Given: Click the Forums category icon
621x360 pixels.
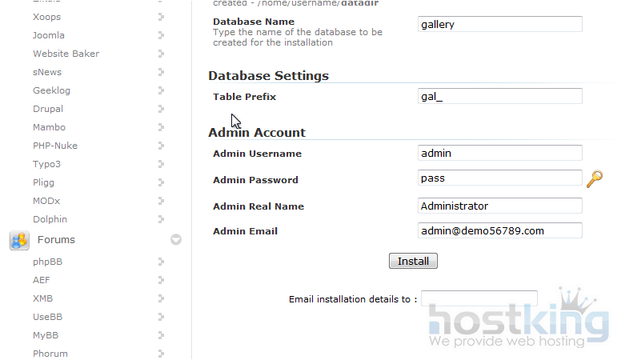Looking at the screenshot, I should [x=19, y=240].
